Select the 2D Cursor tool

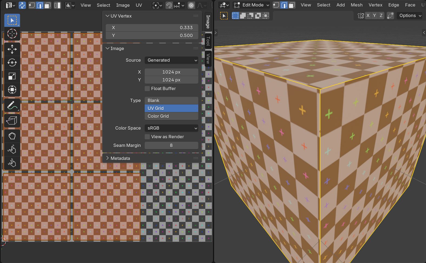pos(12,34)
